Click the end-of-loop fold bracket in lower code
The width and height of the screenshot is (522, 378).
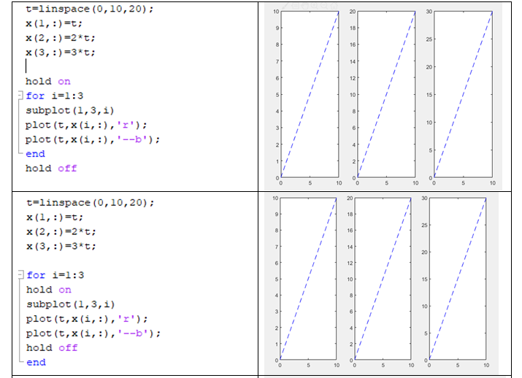[21, 362]
